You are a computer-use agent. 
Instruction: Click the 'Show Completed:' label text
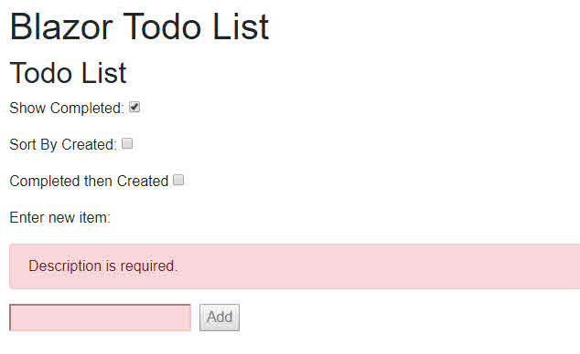coord(67,108)
